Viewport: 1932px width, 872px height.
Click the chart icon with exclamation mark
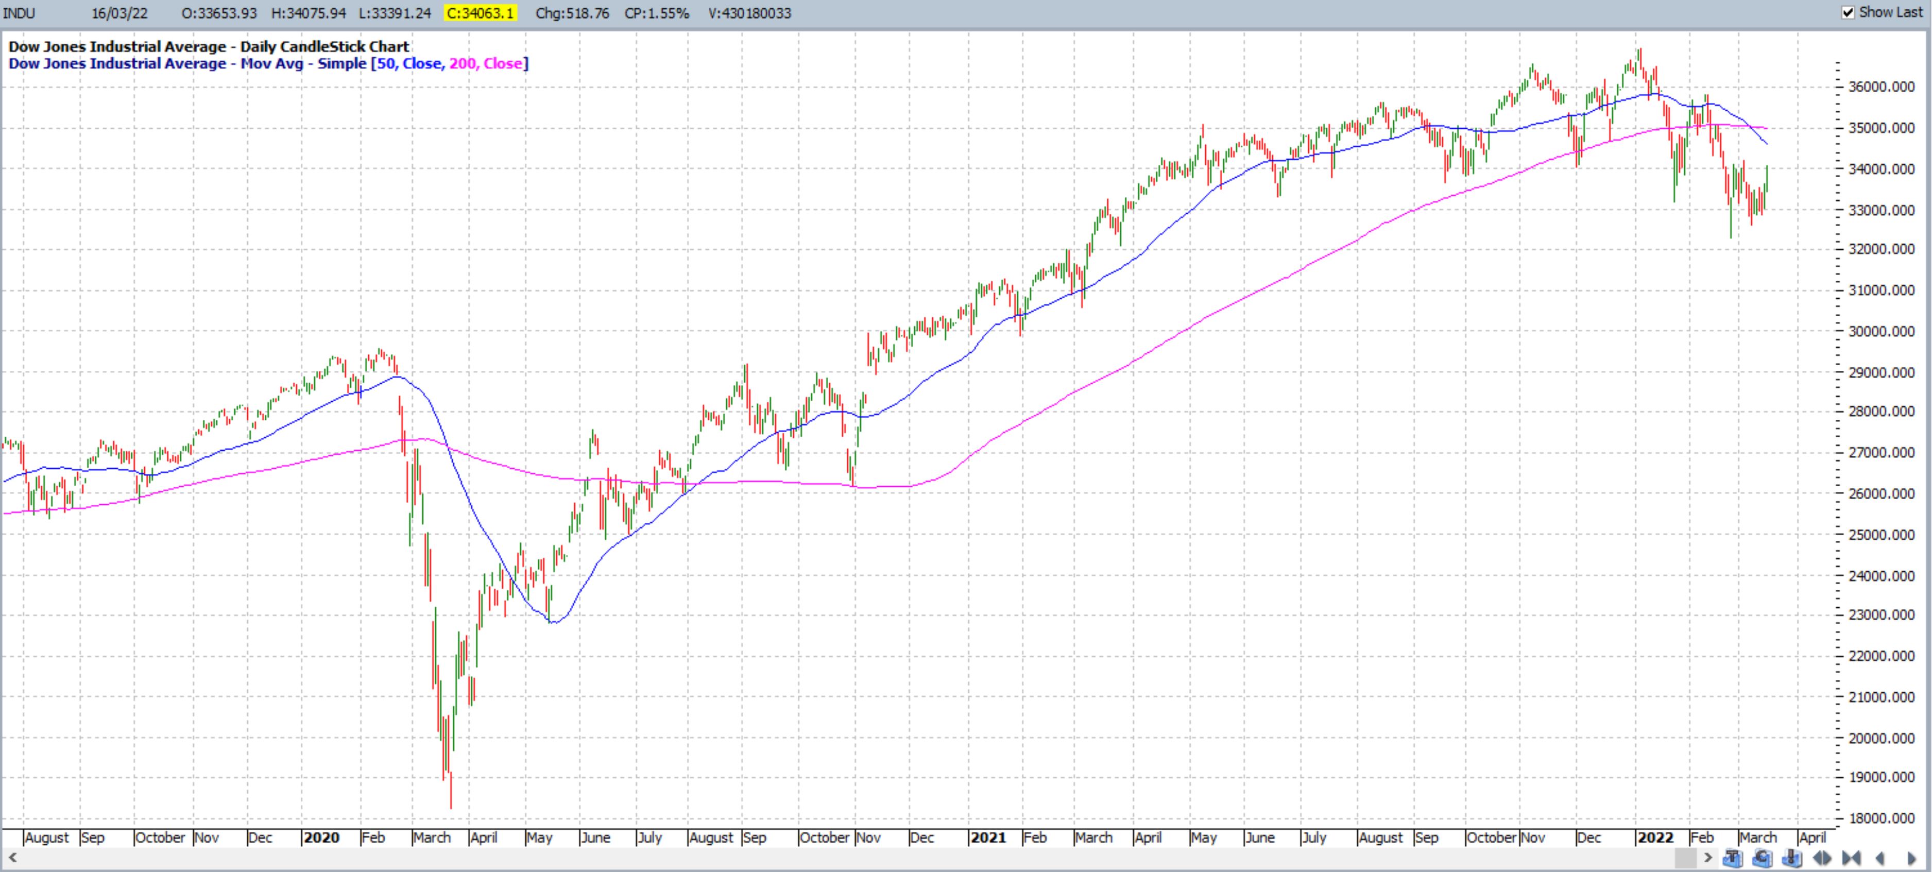[x=1792, y=858]
